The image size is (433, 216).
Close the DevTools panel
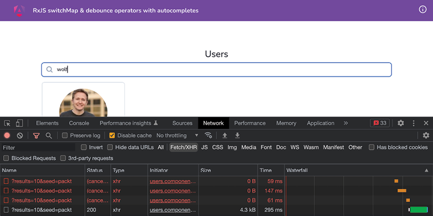pos(426,123)
